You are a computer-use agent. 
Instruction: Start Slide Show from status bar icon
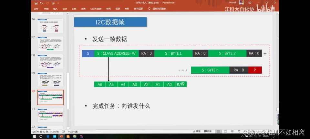coord(239,131)
